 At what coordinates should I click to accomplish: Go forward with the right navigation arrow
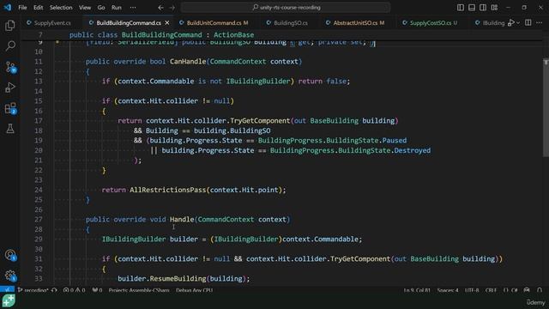[x=172, y=8]
